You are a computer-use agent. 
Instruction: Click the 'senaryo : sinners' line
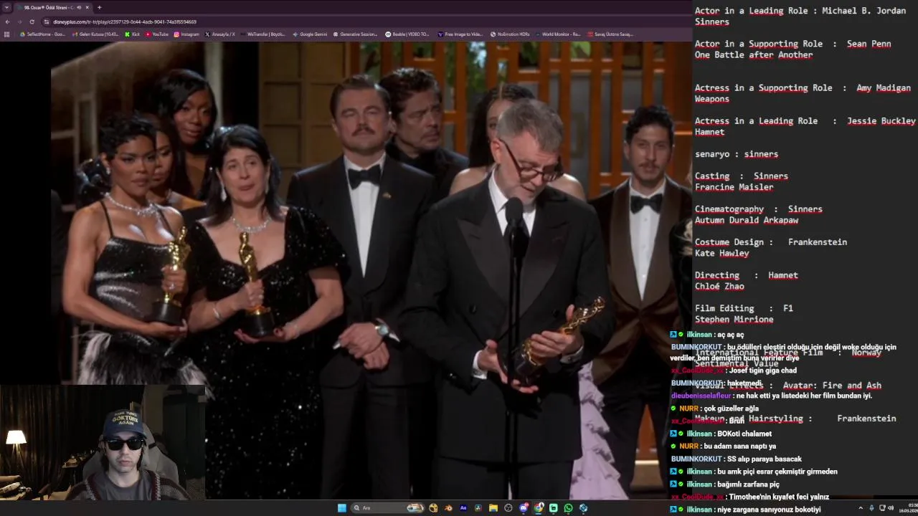tap(737, 154)
